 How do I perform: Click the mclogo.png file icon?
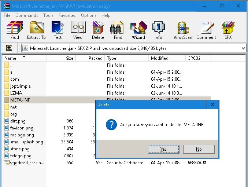[x=7, y=135]
